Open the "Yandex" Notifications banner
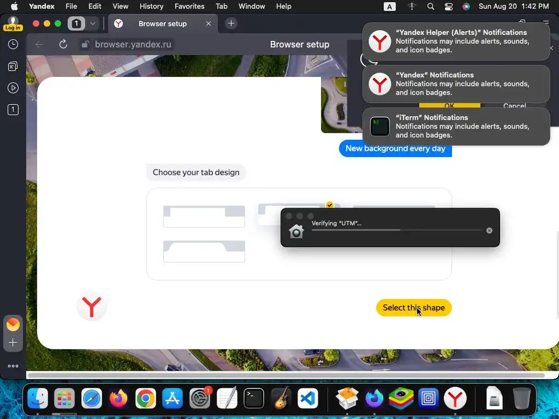The width and height of the screenshot is (559, 419). click(456, 83)
